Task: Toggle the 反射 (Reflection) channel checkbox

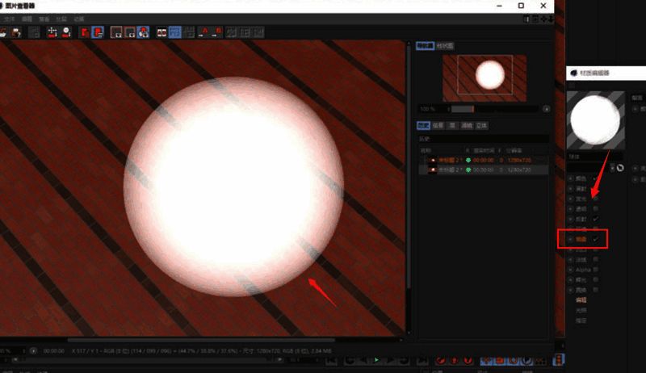Action: click(595, 219)
